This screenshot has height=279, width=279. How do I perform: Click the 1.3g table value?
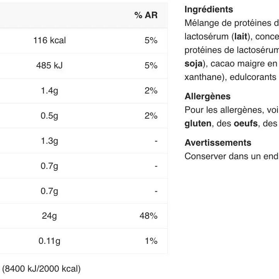(x=49, y=141)
